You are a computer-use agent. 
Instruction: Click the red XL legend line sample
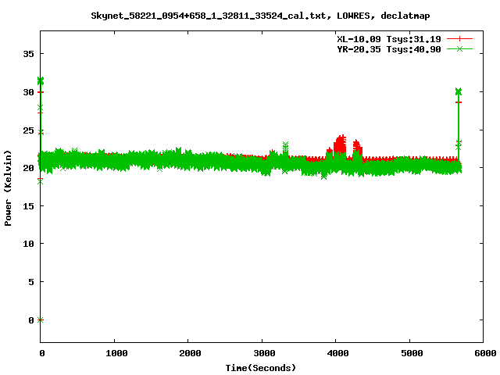459,39
